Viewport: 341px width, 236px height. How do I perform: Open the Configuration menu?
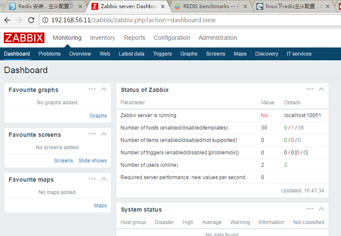(x=172, y=38)
